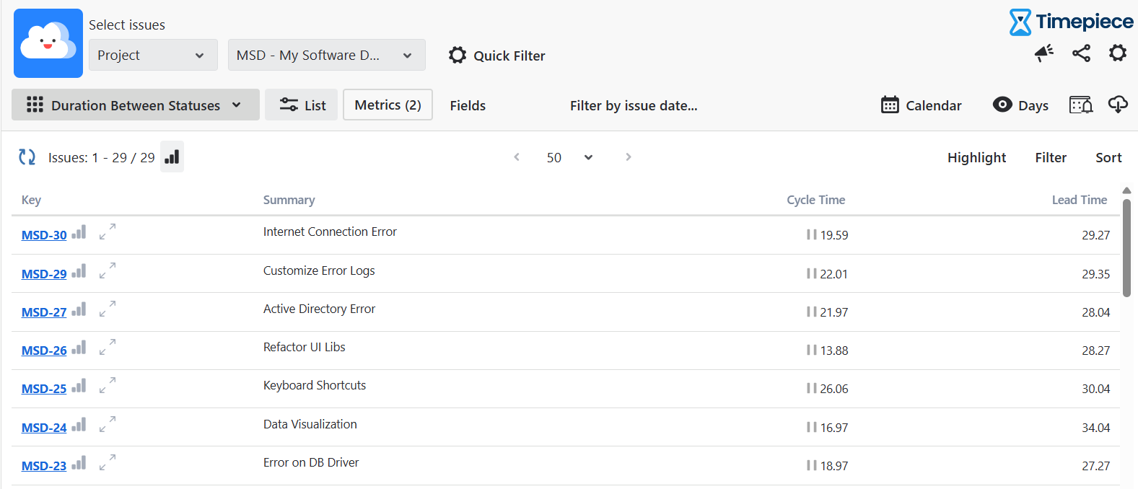
Task: Open the MSD-30 issue link
Action: [44, 235]
